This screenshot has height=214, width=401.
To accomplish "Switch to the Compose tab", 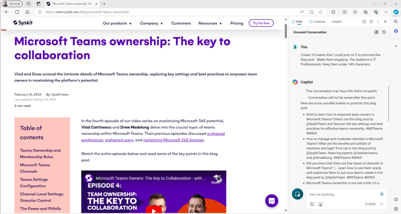I will tap(317, 22).
